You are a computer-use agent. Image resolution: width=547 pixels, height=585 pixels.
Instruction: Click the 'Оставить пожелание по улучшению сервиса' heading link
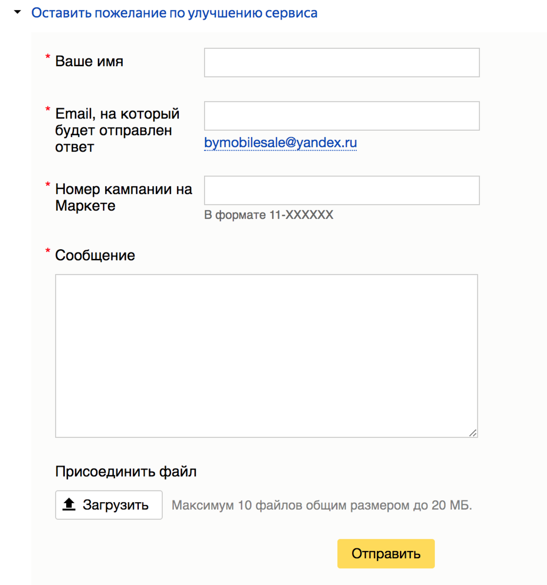[x=174, y=13]
